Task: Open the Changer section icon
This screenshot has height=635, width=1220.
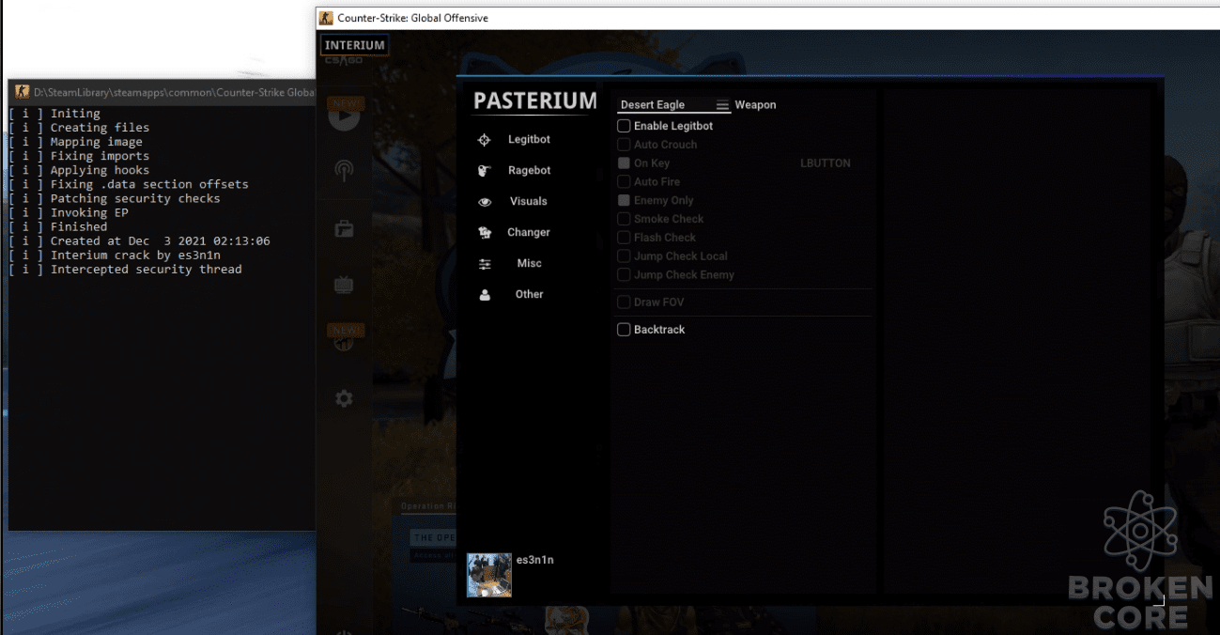Action: (485, 233)
